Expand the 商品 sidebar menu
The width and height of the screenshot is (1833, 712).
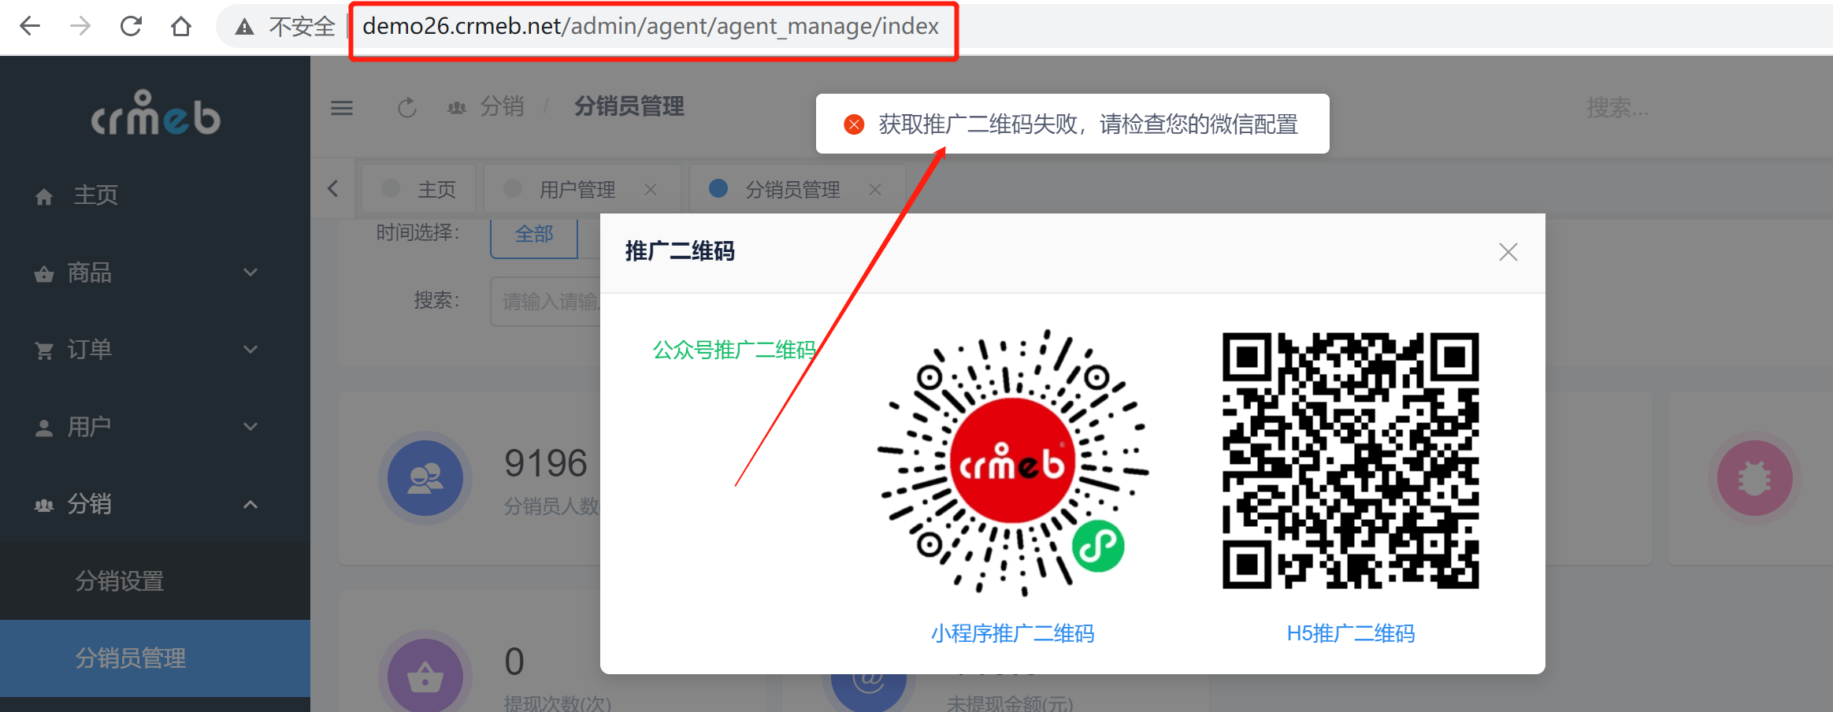click(x=155, y=273)
